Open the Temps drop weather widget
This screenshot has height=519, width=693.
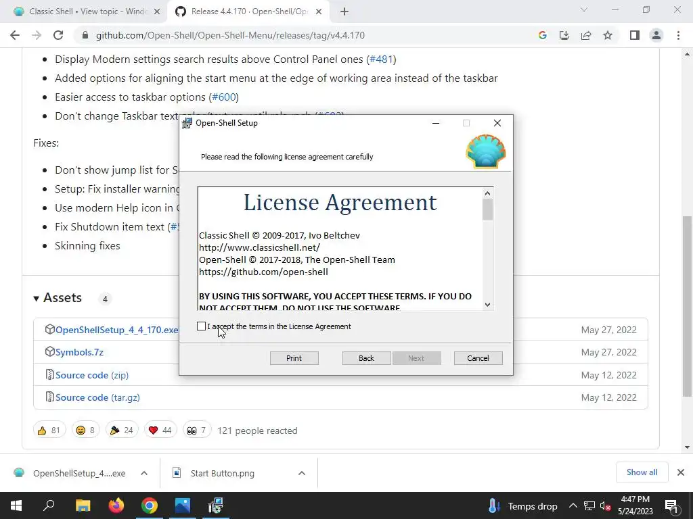(x=523, y=506)
